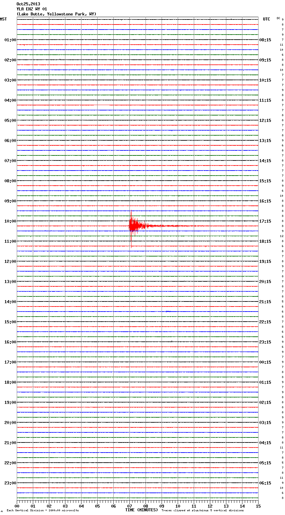Select the 16:00 MST hour label
This screenshot has height=515, width=285.
coord(10,342)
